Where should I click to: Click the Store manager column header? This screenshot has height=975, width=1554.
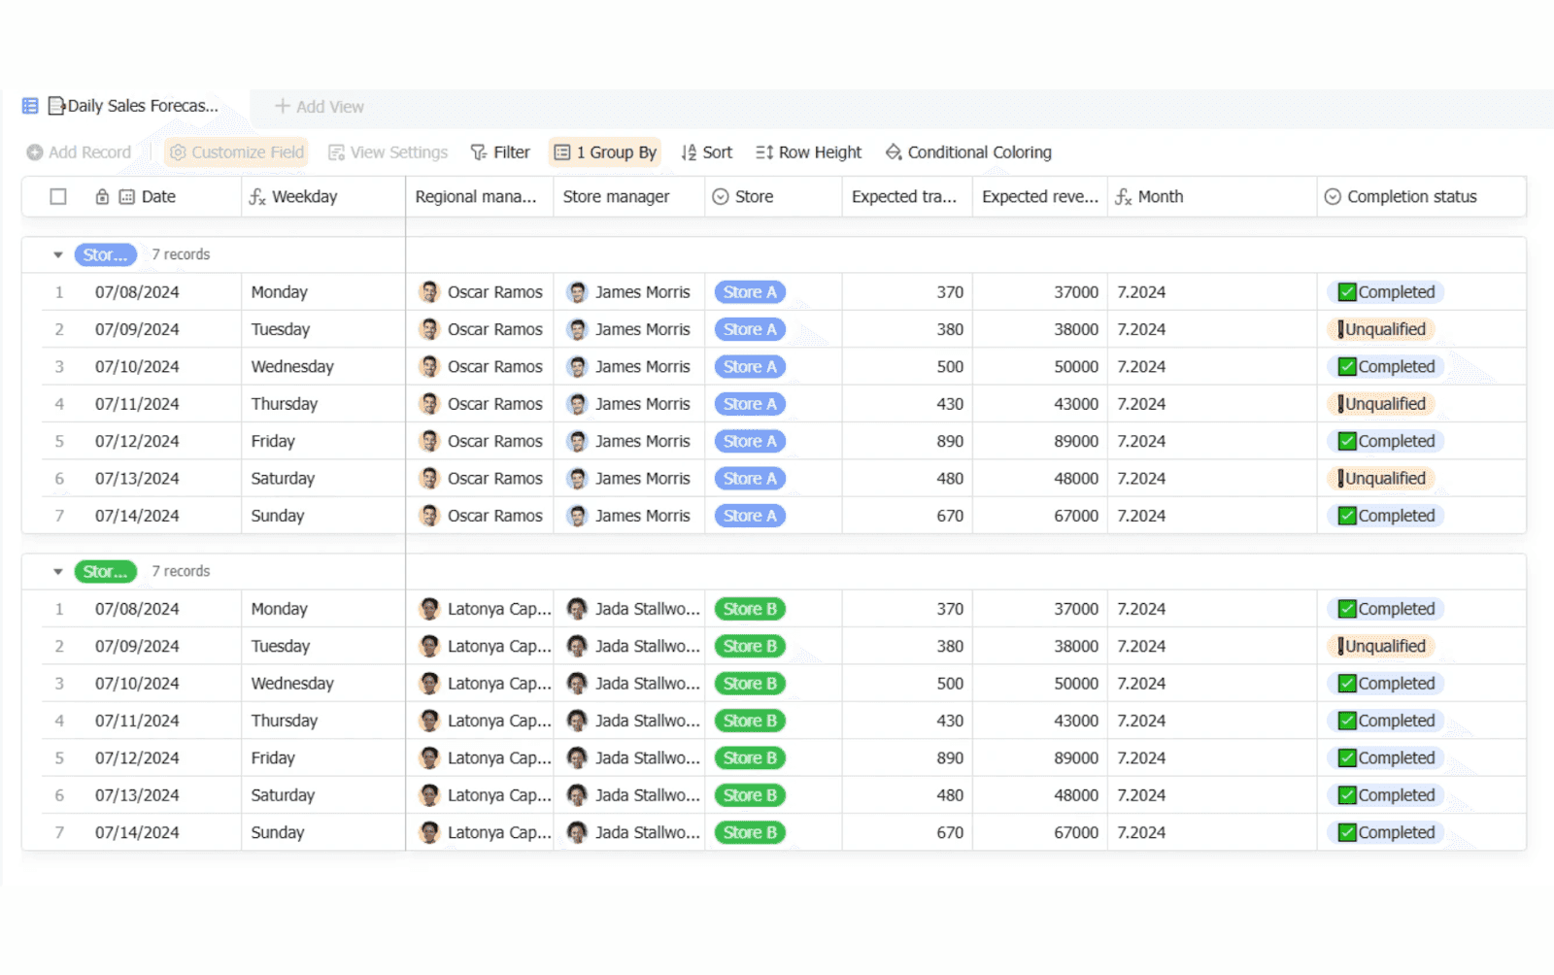629,197
